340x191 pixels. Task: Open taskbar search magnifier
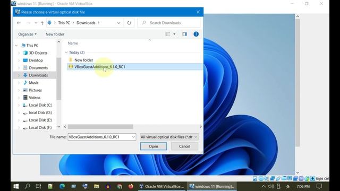(x=27, y=186)
